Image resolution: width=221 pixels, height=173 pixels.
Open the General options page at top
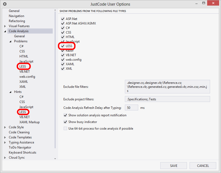[x=14, y=11]
